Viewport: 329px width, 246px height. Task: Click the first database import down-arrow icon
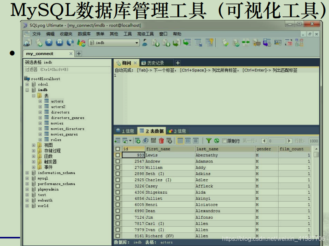(155, 43)
